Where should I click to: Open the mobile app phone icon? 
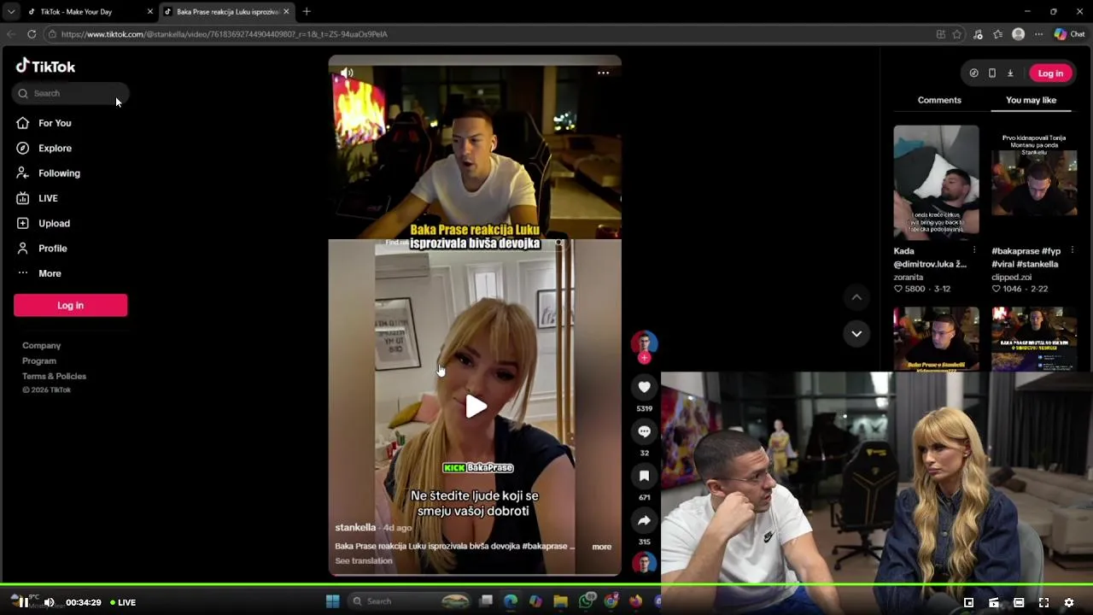(991, 73)
